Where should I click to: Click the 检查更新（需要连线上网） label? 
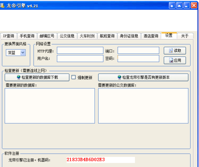click(26, 71)
